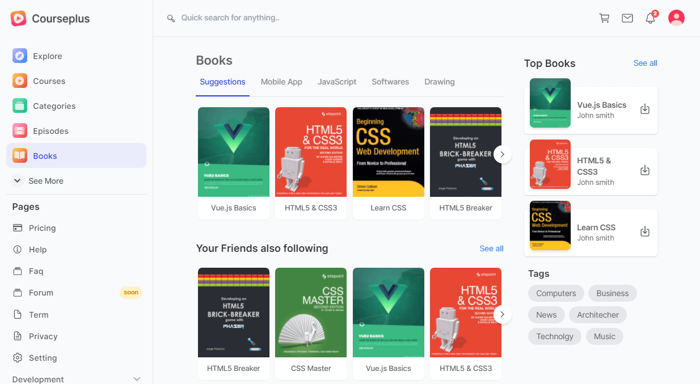
Task: Download the HTML5 & CSS3 top book
Action: coord(645,170)
